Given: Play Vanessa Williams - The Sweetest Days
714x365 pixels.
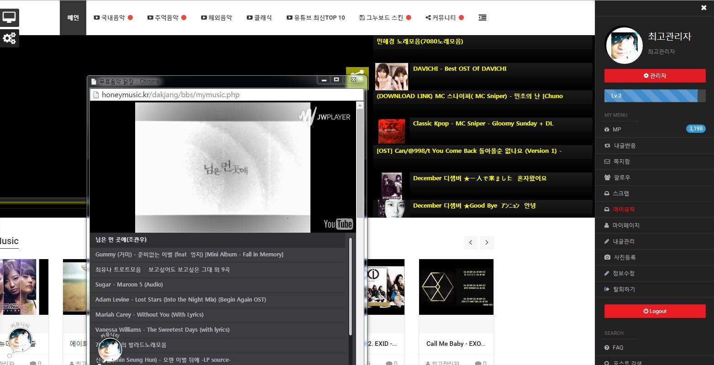Looking at the screenshot, I should point(163,330).
